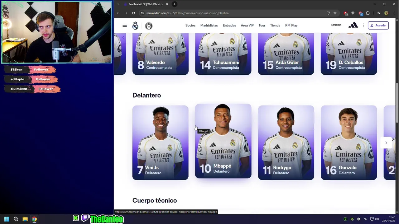Open Gonzalo player card
The width and height of the screenshot is (399, 224).
click(x=349, y=142)
